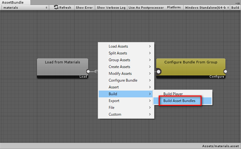Open the Custom menu item
Viewport: 241px width, 149px height.
click(x=126, y=114)
